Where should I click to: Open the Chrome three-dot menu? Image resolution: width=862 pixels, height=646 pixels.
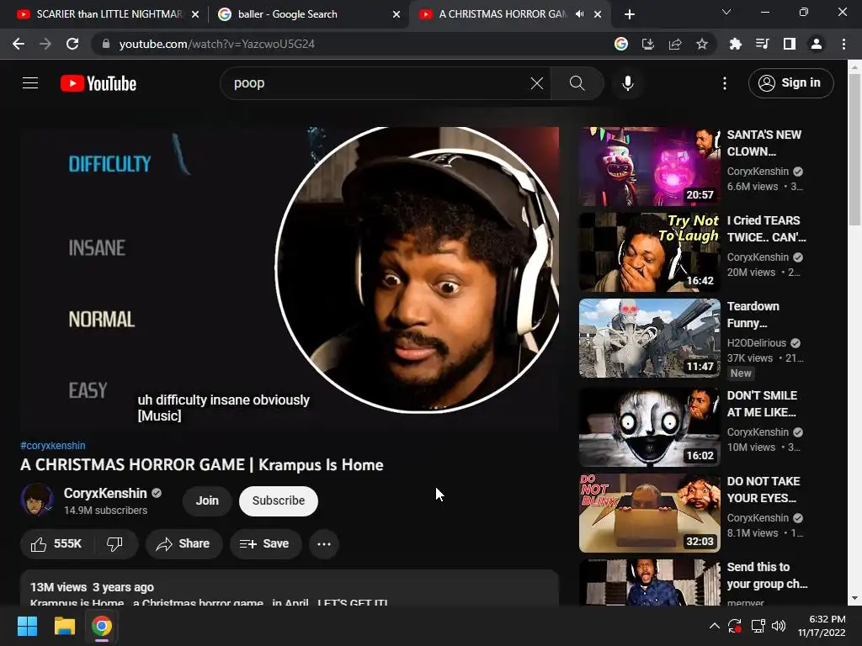(x=843, y=44)
